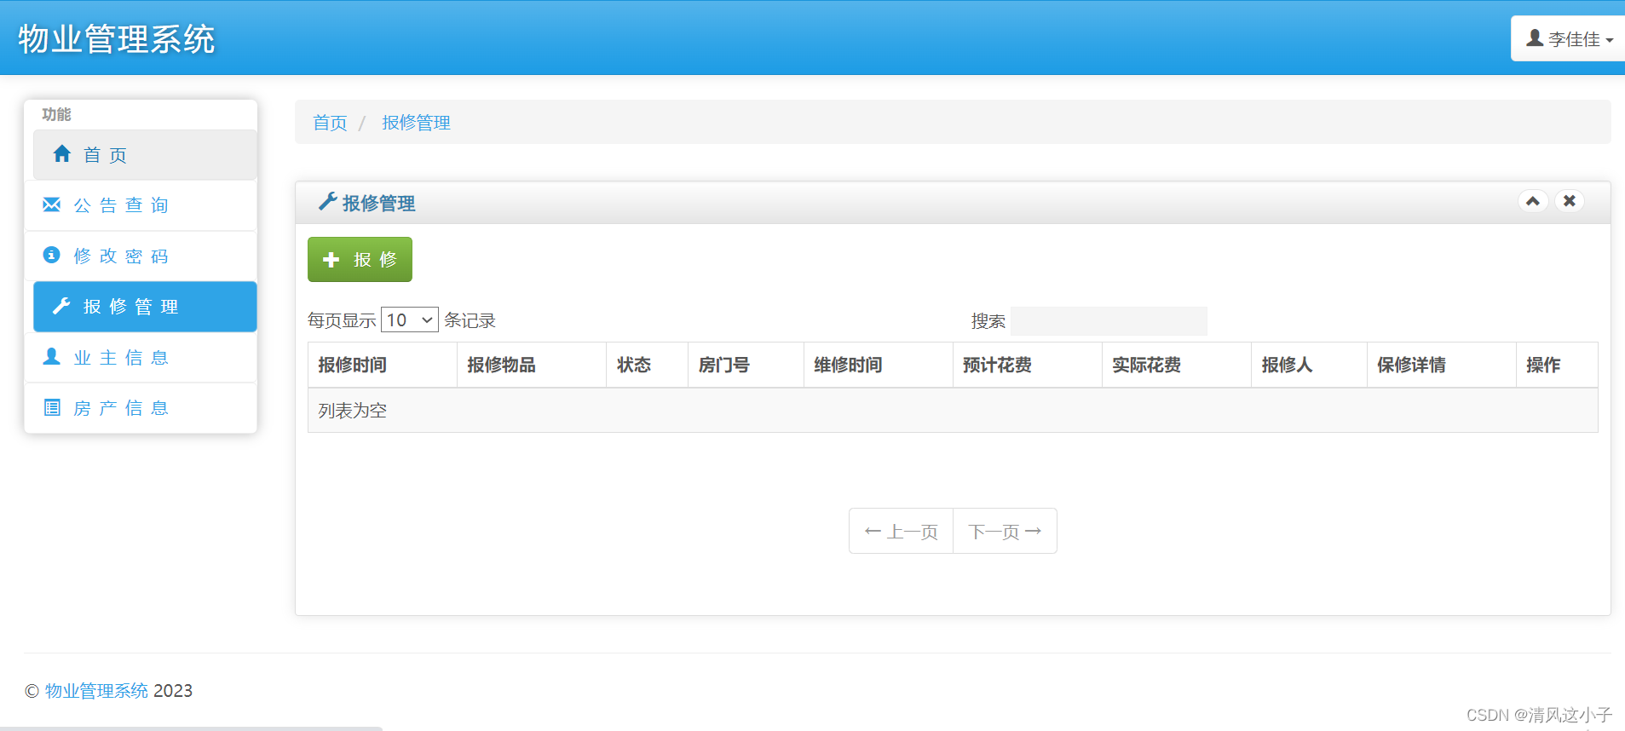Click the 操作 column header

(1557, 365)
